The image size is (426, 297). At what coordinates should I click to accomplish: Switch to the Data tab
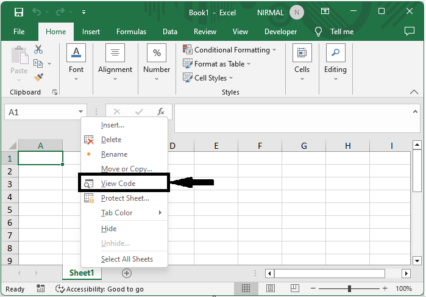(x=170, y=32)
